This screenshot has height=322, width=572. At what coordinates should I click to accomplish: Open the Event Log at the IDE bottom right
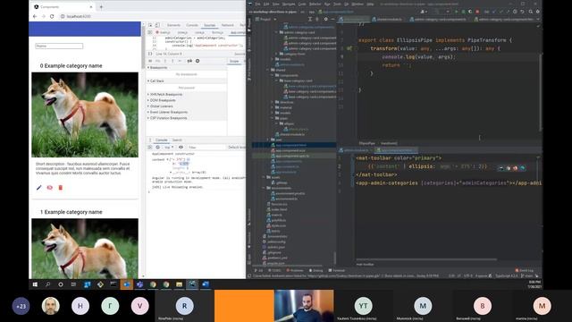[525, 270]
